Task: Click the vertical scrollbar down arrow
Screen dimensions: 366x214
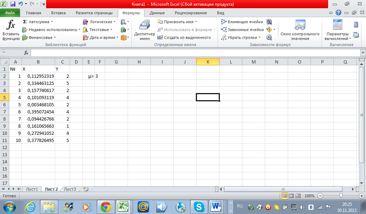Action: click(362, 183)
